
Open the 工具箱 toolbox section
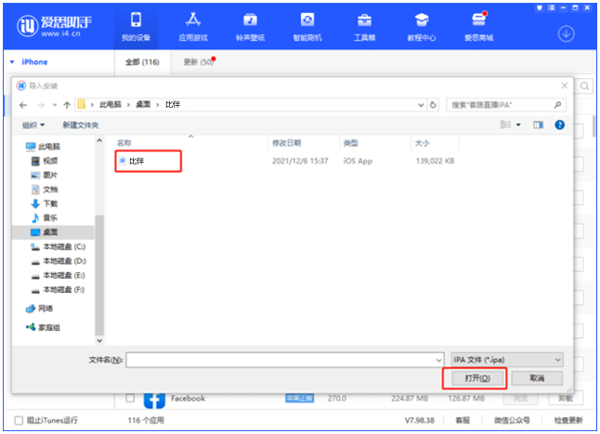pyautogui.click(x=364, y=25)
